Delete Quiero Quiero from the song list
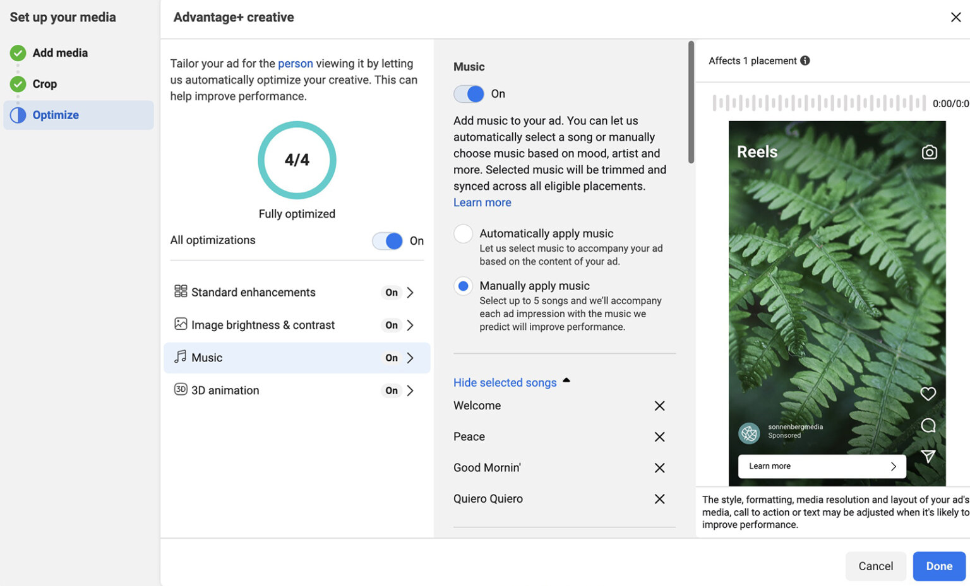970x586 pixels. coord(659,499)
